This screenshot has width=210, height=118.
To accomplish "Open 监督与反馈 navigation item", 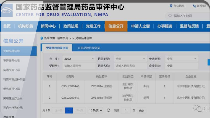I will point(189,26).
